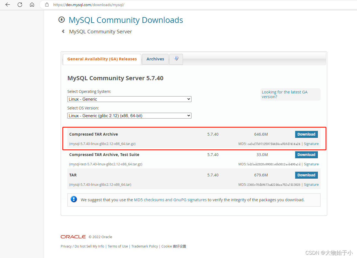Go back with the browser back arrow
Screen dimensions: 357x258
point(8,5)
